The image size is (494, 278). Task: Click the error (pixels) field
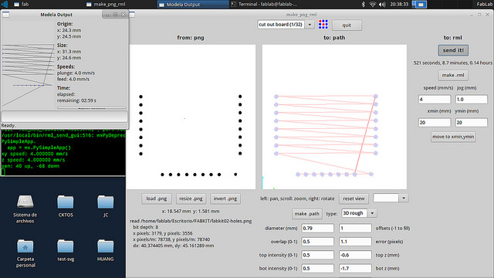coord(355,242)
